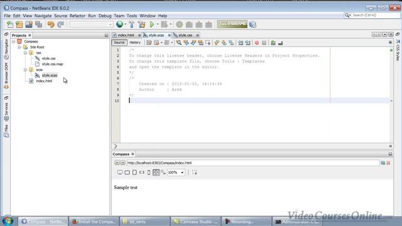
Task: Open the Refactor menu
Action: pos(77,16)
